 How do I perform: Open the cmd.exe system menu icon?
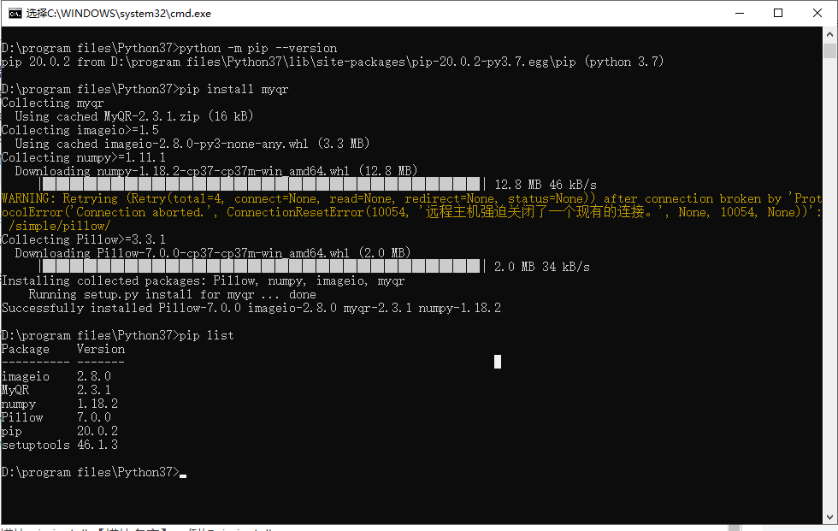coord(15,14)
